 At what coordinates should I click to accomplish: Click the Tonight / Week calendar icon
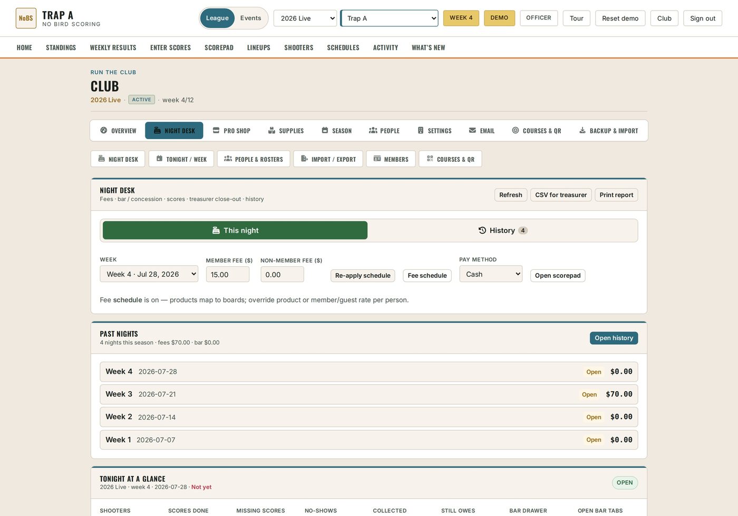[159, 159]
